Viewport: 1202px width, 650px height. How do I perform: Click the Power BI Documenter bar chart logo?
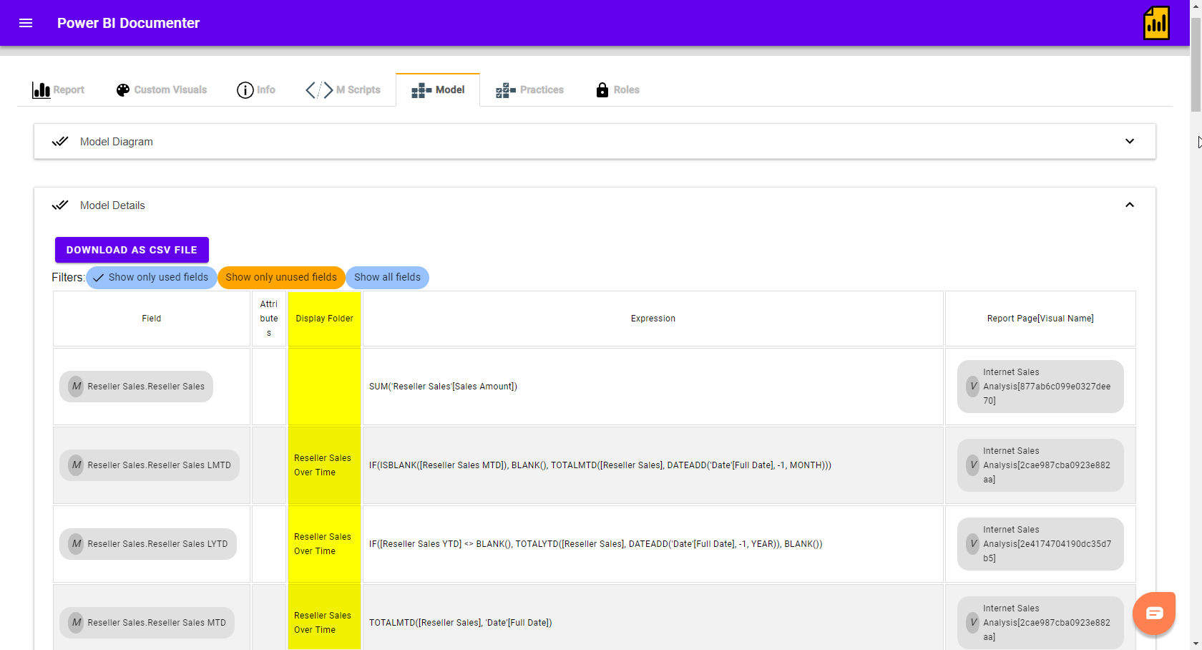click(x=1156, y=22)
